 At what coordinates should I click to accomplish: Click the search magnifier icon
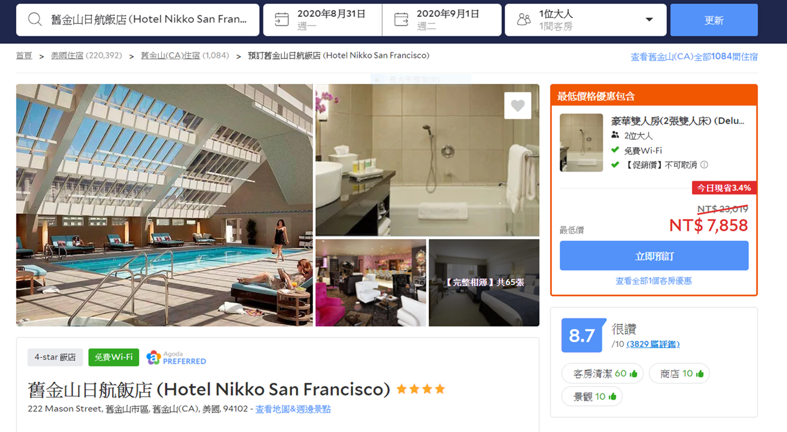coord(35,20)
